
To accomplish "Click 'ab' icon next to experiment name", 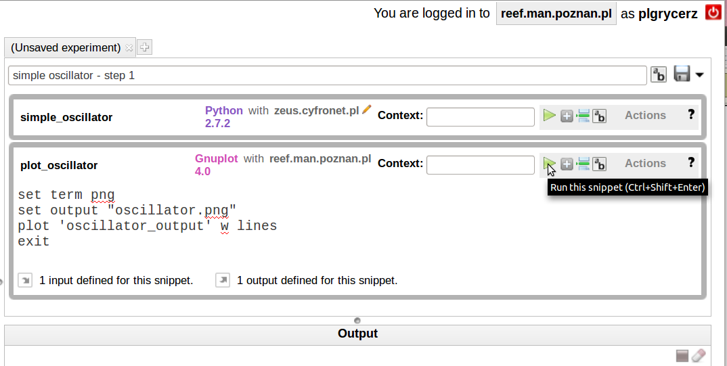I will point(659,74).
